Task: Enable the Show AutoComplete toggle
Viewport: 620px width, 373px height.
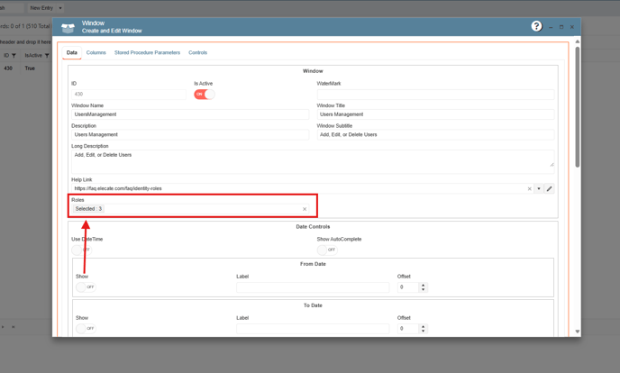Action: [326, 249]
